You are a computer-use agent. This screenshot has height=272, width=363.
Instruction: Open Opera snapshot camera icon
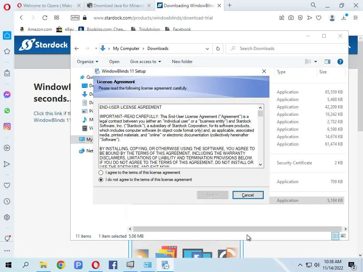pyautogui.click(x=291, y=18)
